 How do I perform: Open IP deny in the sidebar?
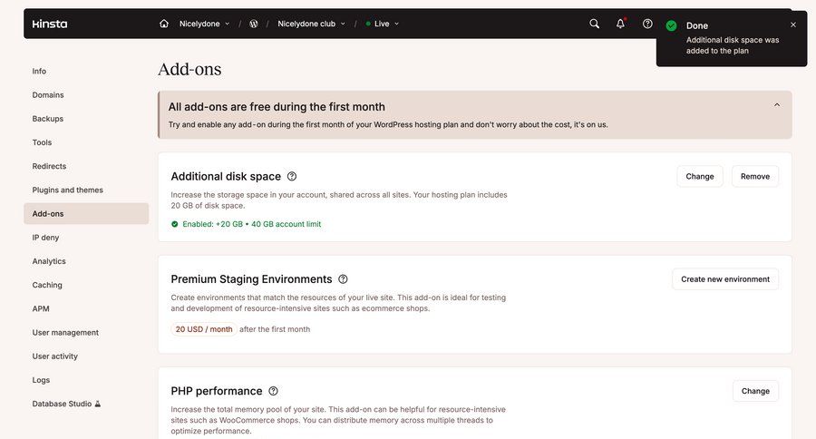click(x=86, y=238)
